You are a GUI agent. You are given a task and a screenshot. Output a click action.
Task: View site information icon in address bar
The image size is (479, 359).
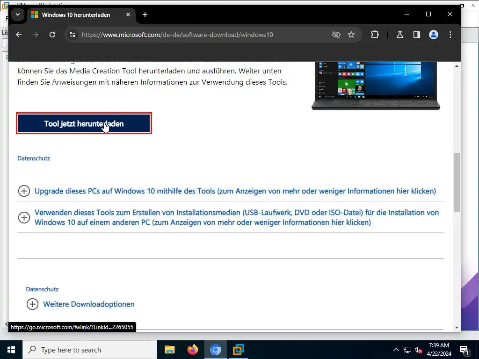(x=73, y=35)
